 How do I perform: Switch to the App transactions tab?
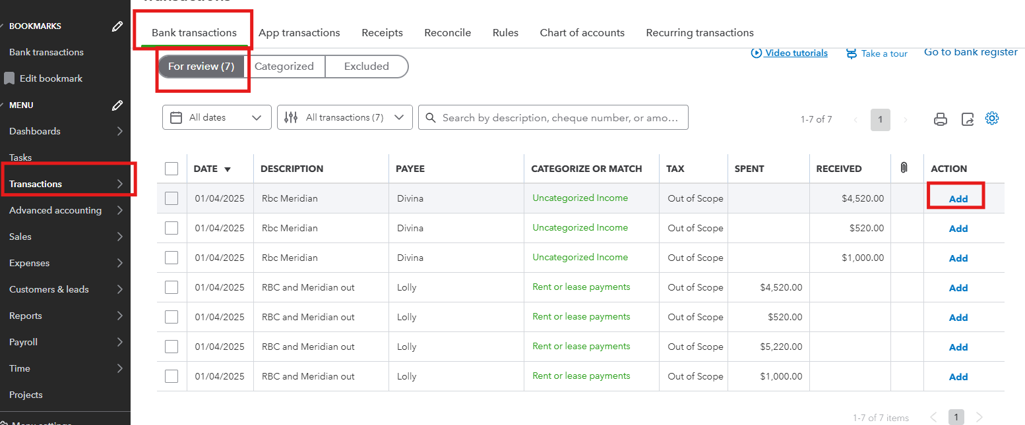coord(299,32)
